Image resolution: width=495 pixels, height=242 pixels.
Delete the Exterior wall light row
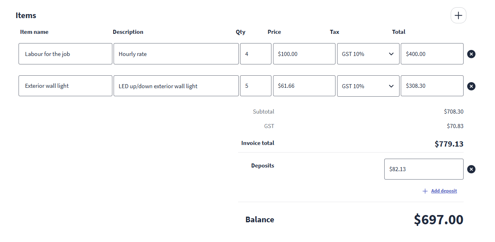coord(471,86)
